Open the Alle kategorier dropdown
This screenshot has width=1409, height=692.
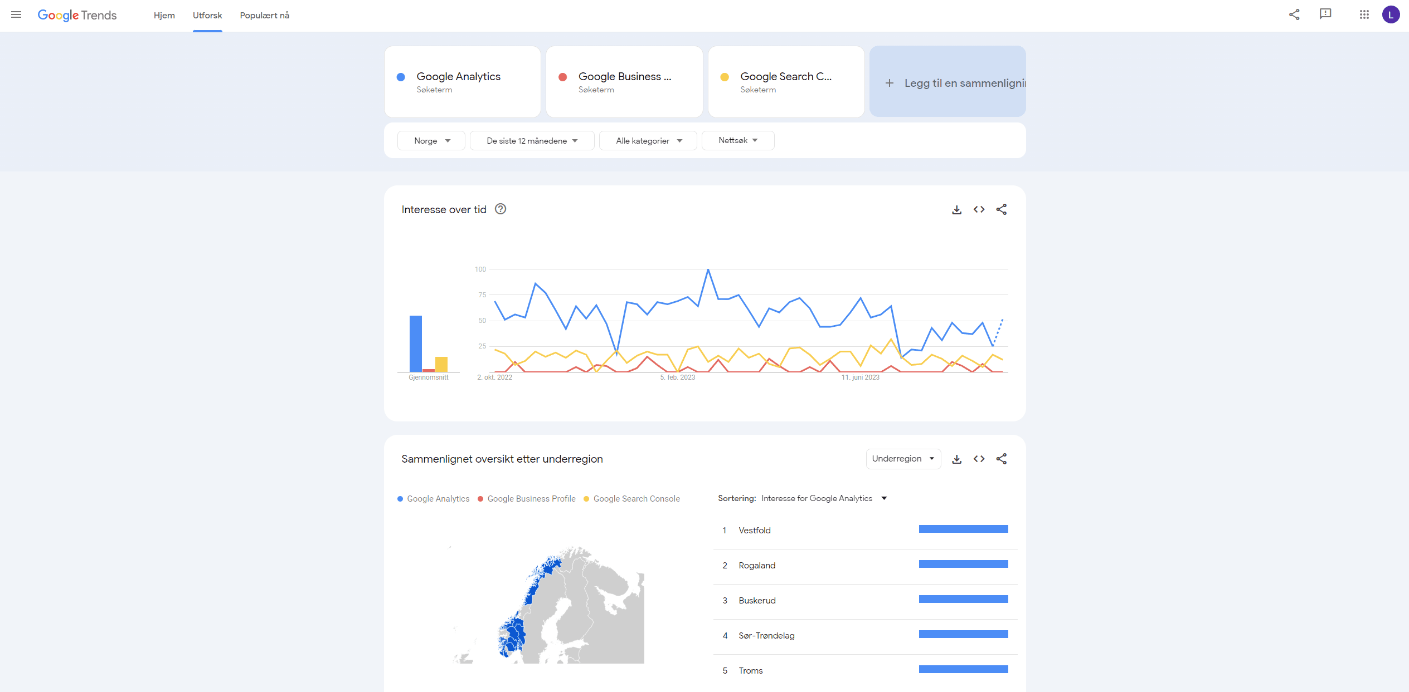(647, 140)
